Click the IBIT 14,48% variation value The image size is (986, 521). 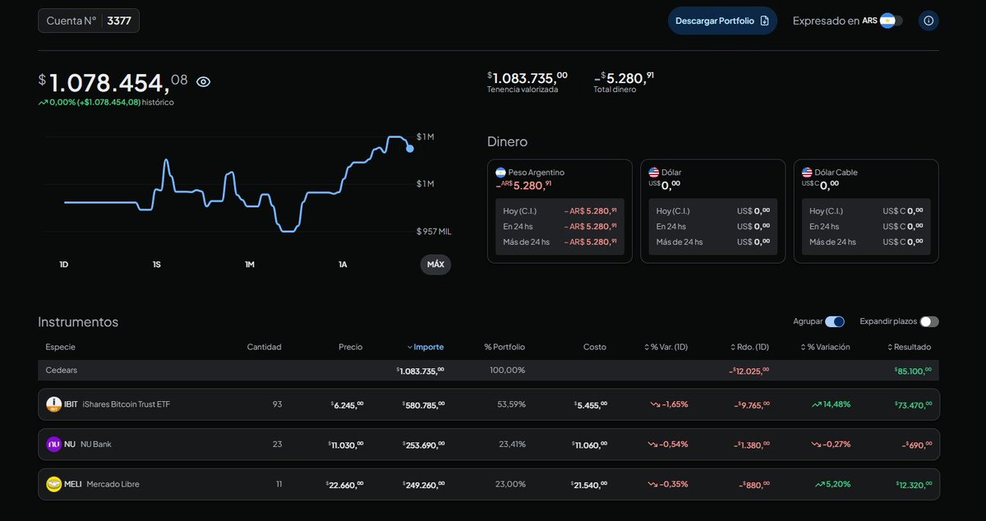[x=831, y=404]
